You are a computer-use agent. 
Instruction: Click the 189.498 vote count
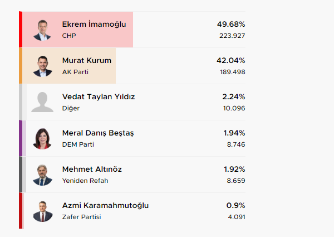coord(232,72)
